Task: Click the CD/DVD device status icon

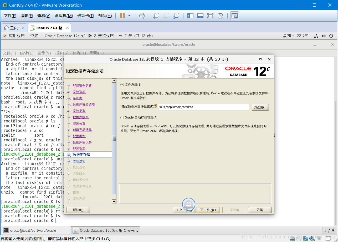Action: [299, 239]
